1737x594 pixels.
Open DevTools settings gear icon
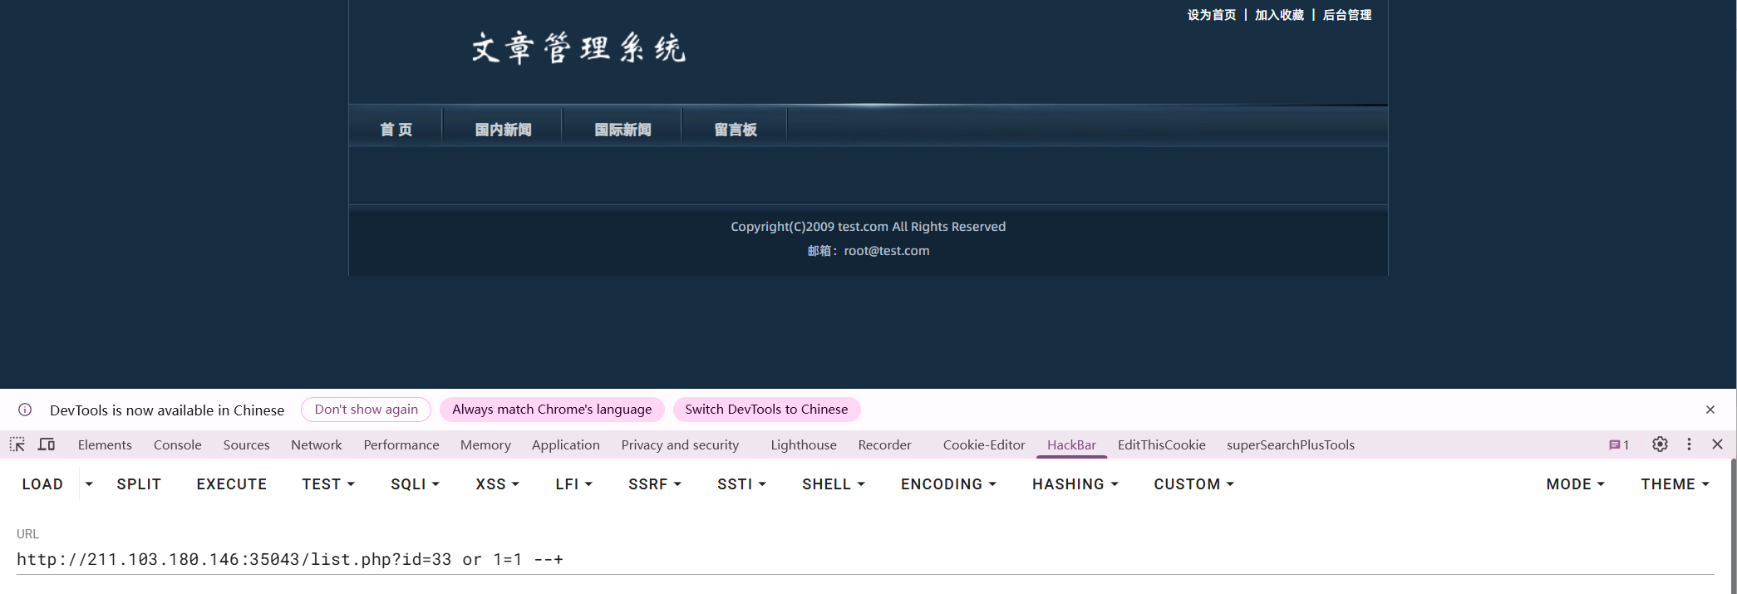[1660, 444]
